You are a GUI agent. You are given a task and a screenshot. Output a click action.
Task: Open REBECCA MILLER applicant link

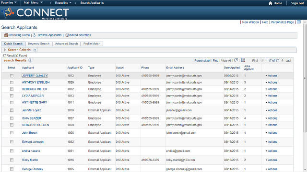tap(35, 89)
